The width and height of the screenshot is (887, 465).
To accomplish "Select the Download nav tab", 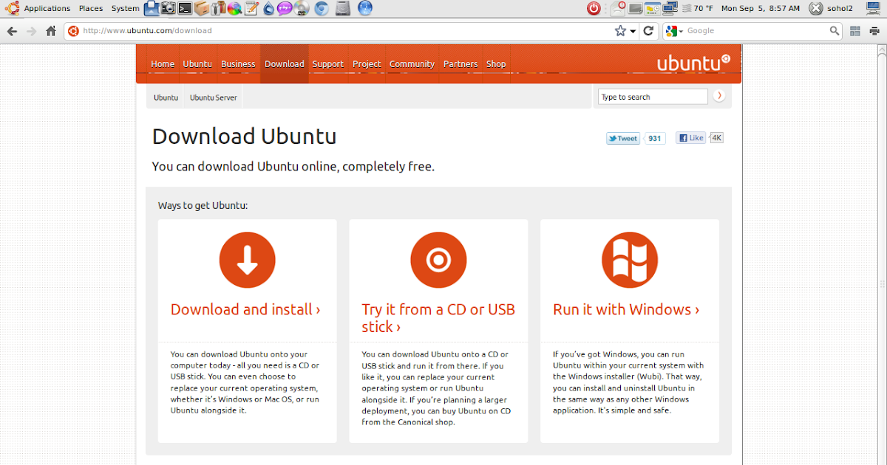I will click(285, 64).
